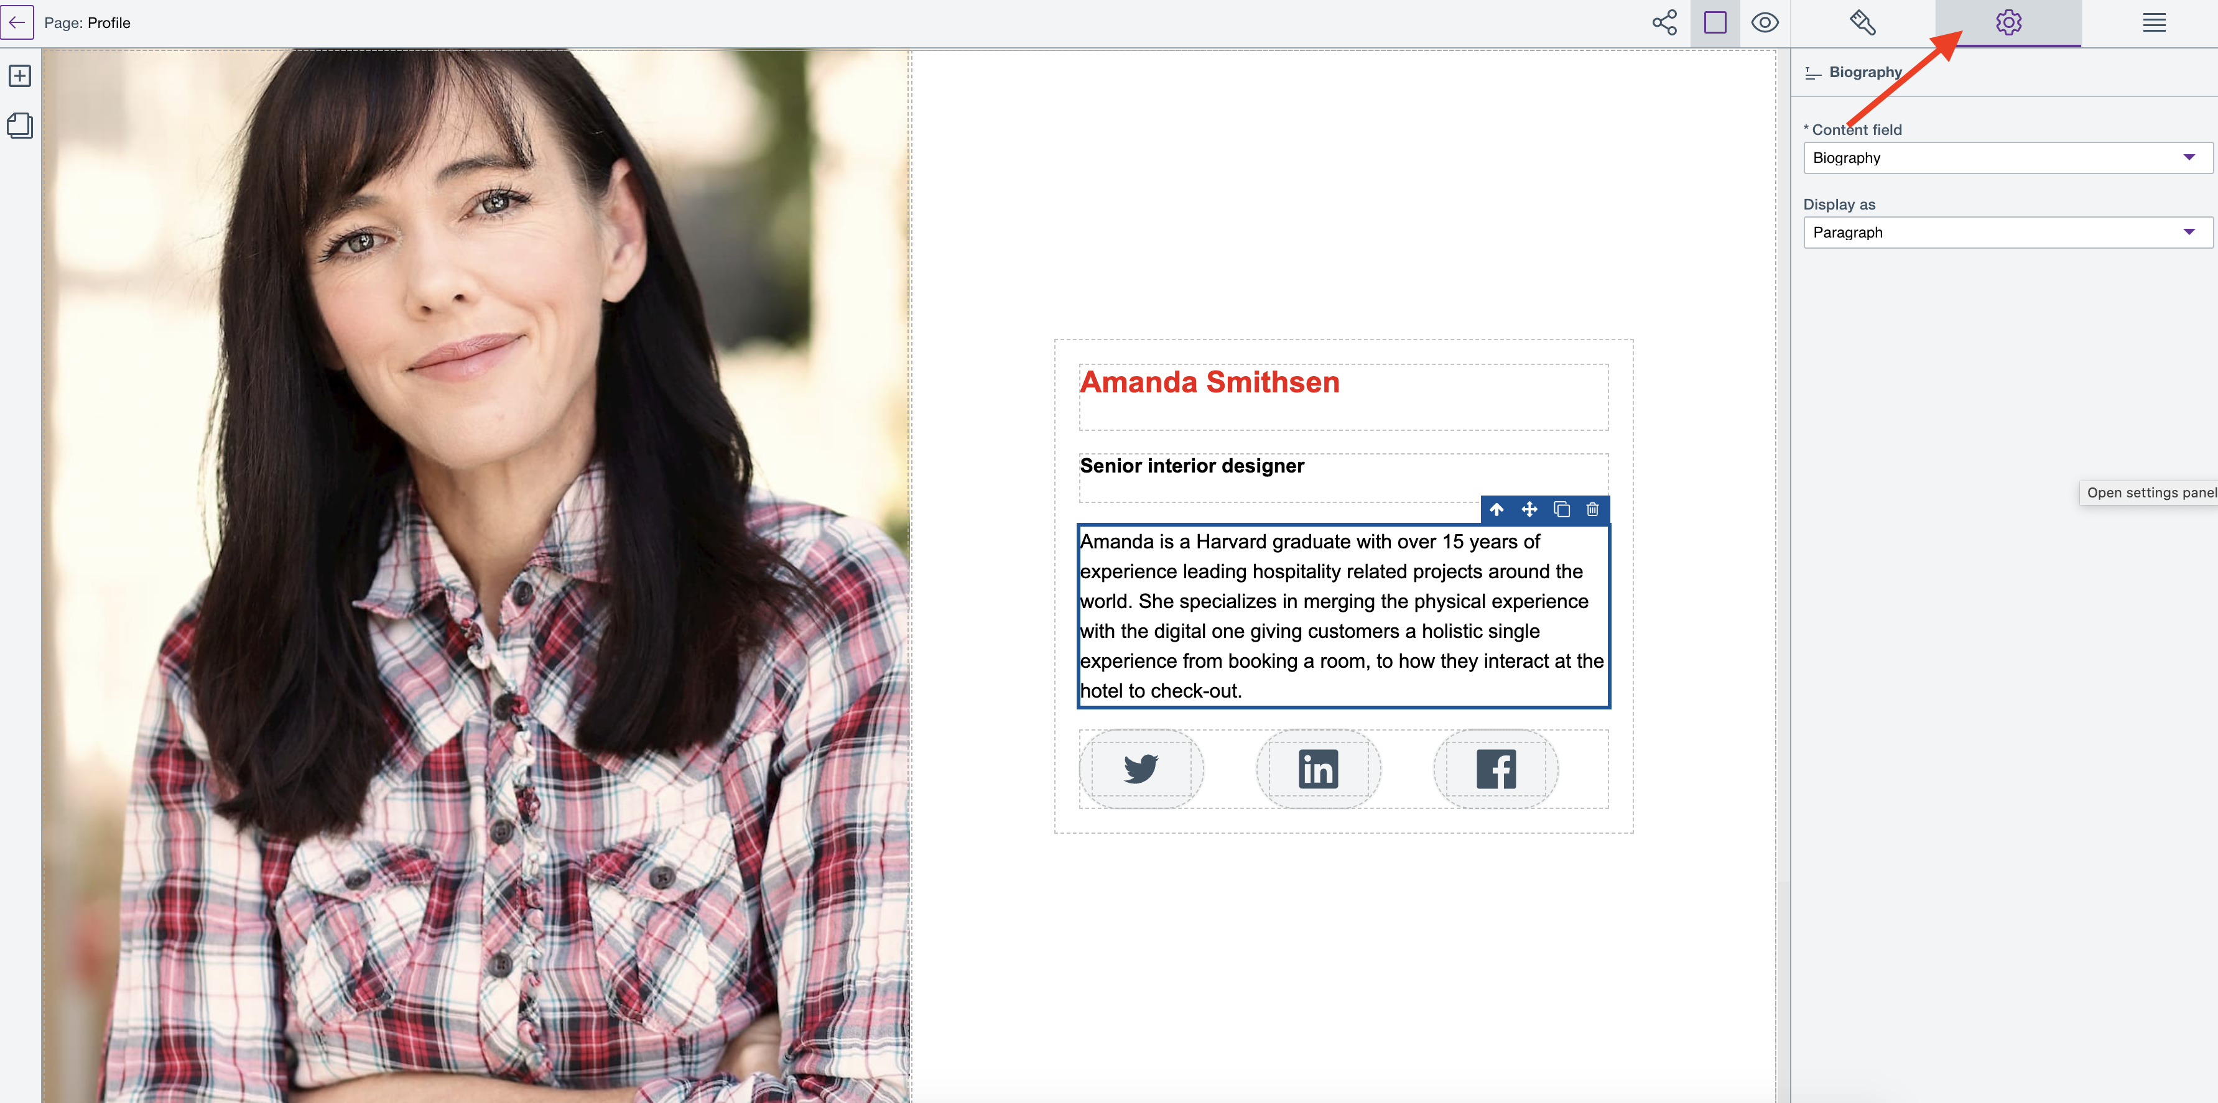Change Paragraph display setting
Image resolution: width=2218 pixels, height=1103 pixels.
(x=2006, y=232)
